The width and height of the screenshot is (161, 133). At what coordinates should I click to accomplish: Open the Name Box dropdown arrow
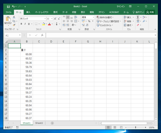(x=20, y=35)
